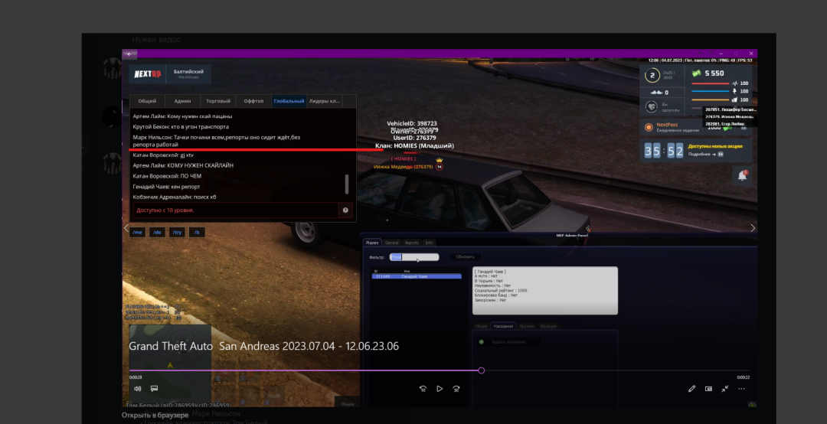Click the Балтийский server label

[x=188, y=71]
